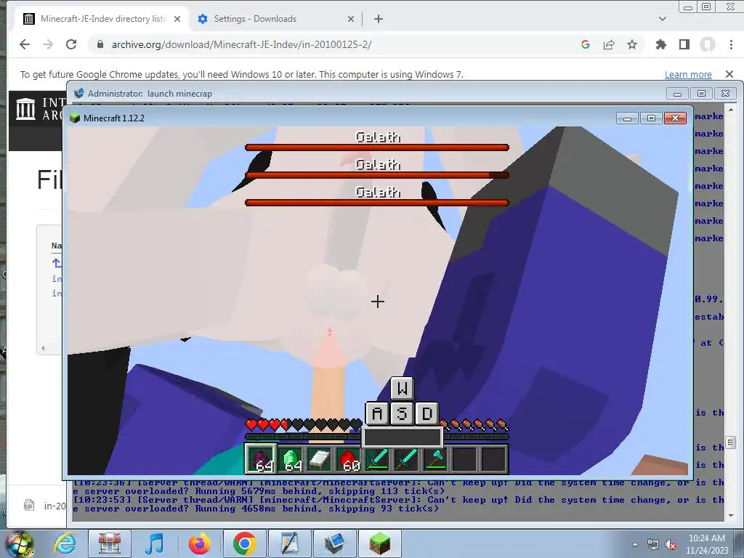
Task: Dismiss the Chrome update notice
Action: click(729, 74)
